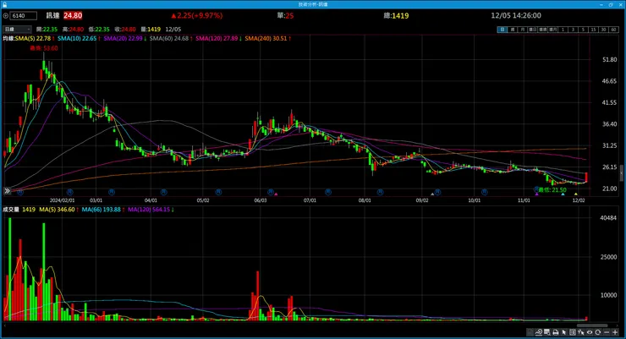Switch to the 60-minute timeframe
This screenshot has height=339, width=626.
[x=613, y=30]
